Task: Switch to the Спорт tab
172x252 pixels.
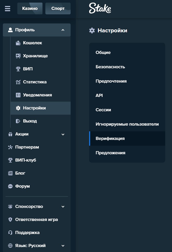Action: pyautogui.click(x=58, y=8)
